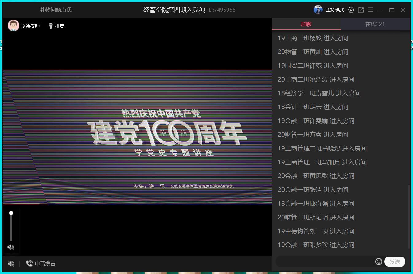Switch to the 群聊 tab
413x274 pixels.
306,24
